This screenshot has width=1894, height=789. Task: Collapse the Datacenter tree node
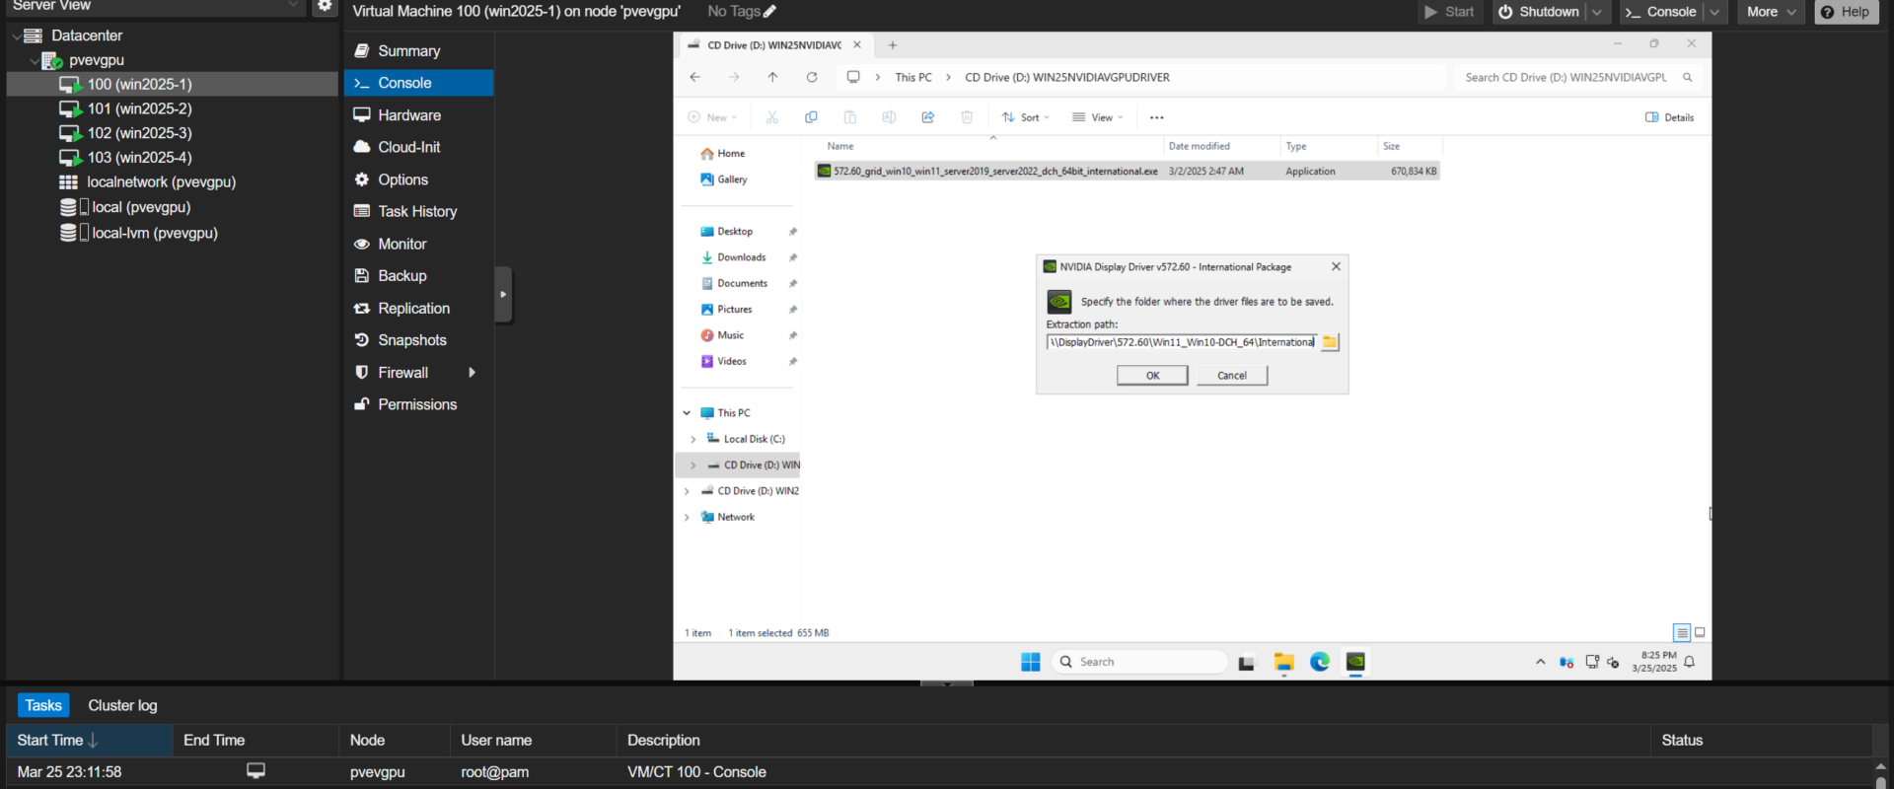pyautogui.click(x=16, y=36)
